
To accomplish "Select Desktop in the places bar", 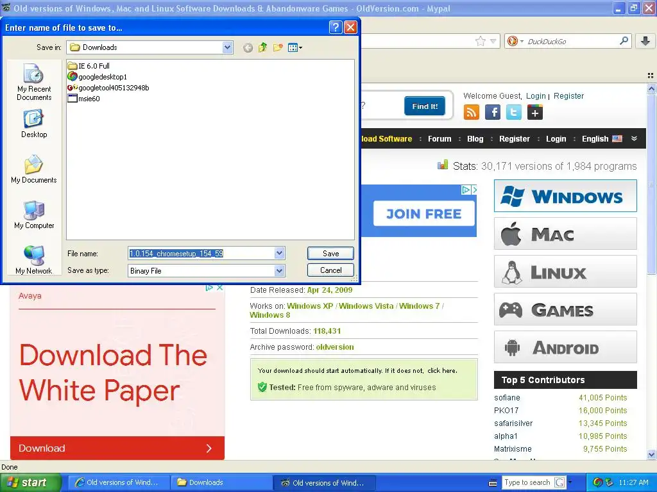I will [x=34, y=124].
